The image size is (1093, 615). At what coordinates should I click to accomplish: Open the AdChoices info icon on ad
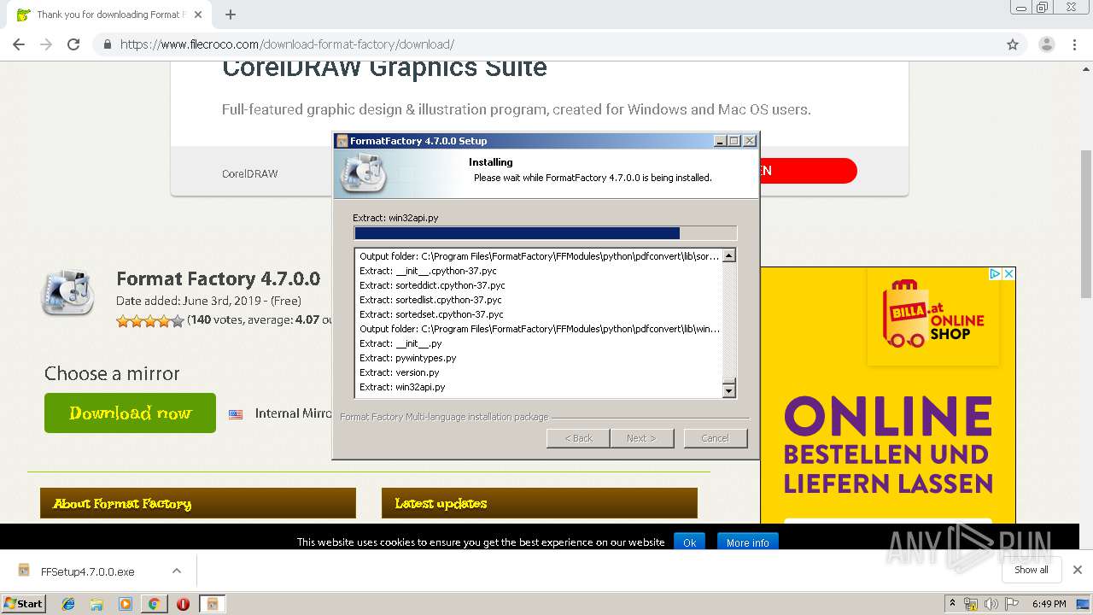point(995,274)
